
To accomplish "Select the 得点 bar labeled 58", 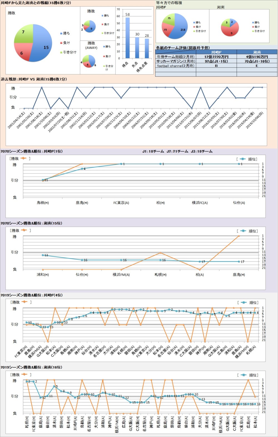I will pyautogui.click(x=128, y=38).
